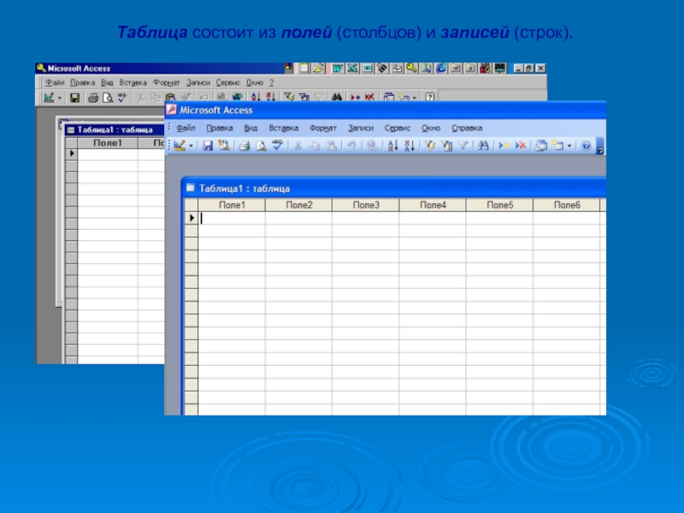Screen dimensions: 684x513
Task: Open the Сервис menu in the front Access window
Action: pos(398,127)
